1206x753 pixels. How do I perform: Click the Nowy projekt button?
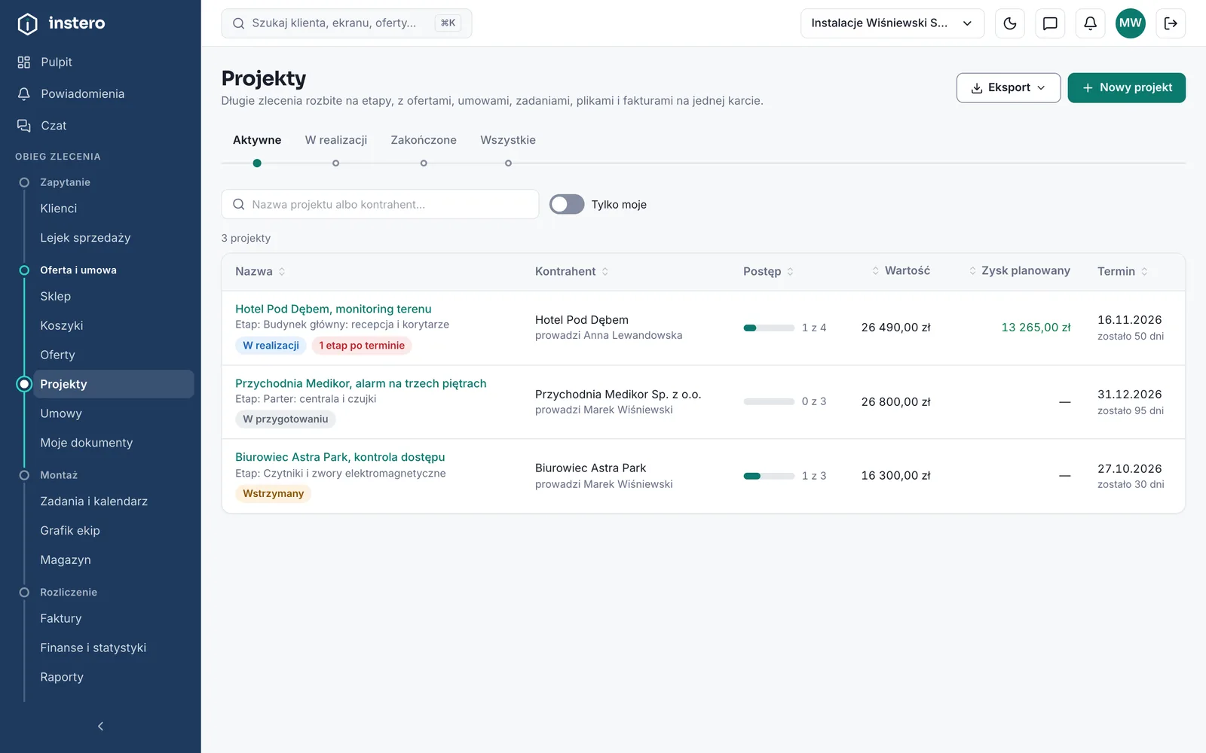coord(1126,87)
